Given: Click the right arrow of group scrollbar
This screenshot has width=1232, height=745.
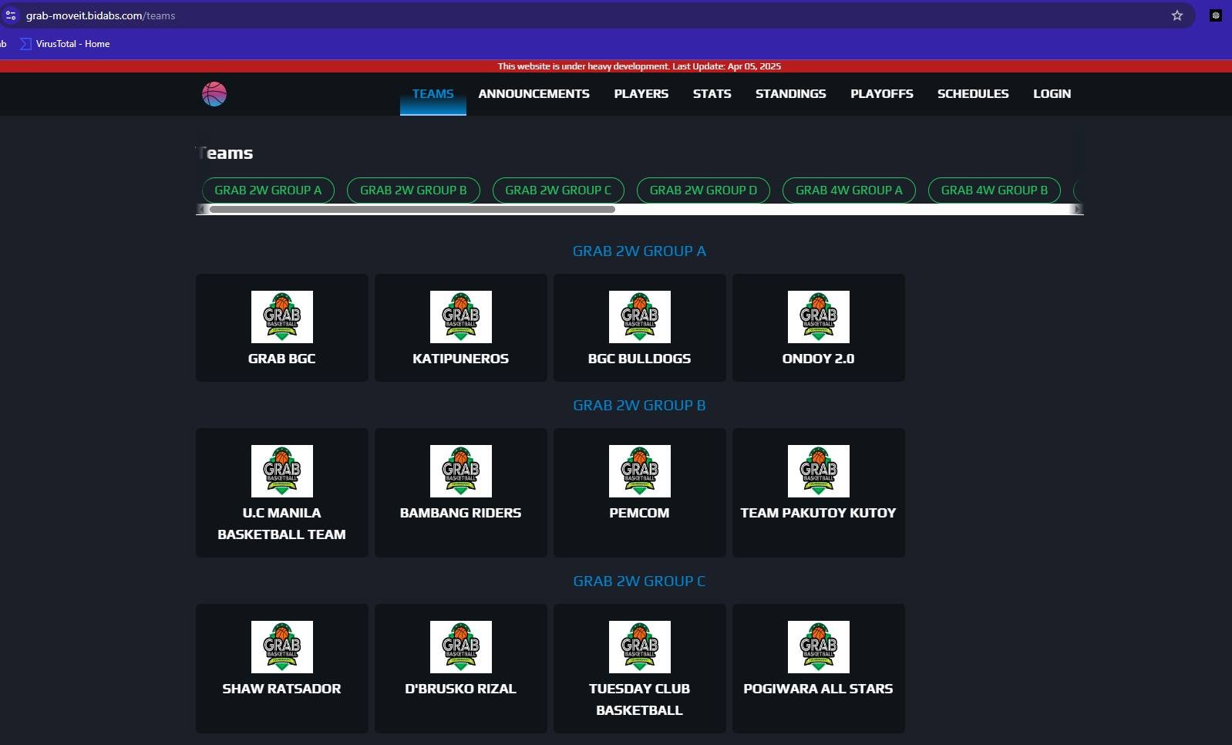Looking at the screenshot, I should [x=1078, y=209].
